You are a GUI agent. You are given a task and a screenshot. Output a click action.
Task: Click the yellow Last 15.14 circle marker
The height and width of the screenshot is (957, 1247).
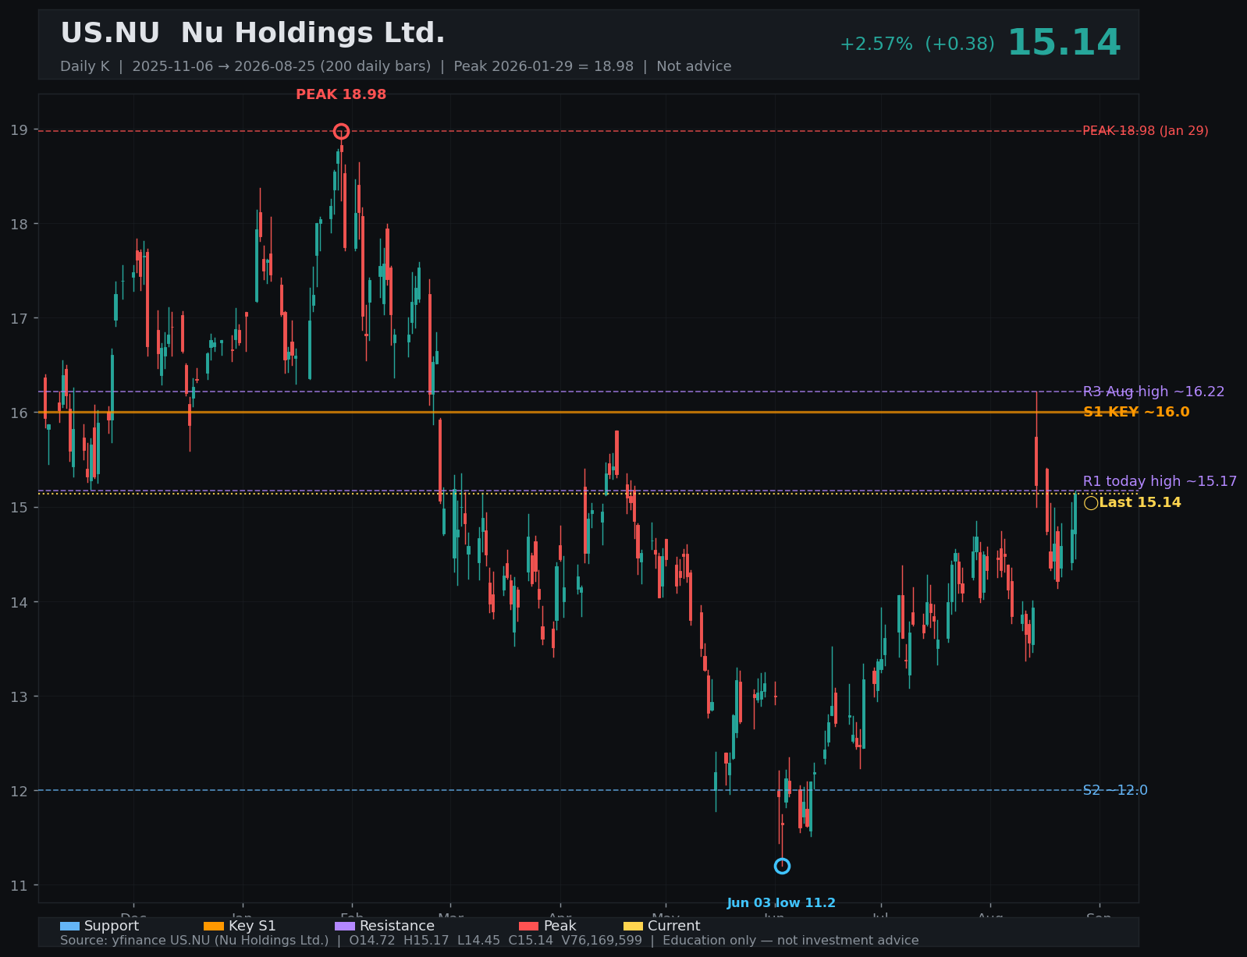click(x=1091, y=503)
